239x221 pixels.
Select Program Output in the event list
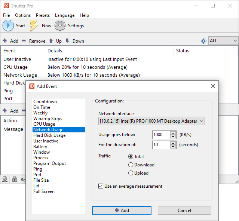(59, 163)
